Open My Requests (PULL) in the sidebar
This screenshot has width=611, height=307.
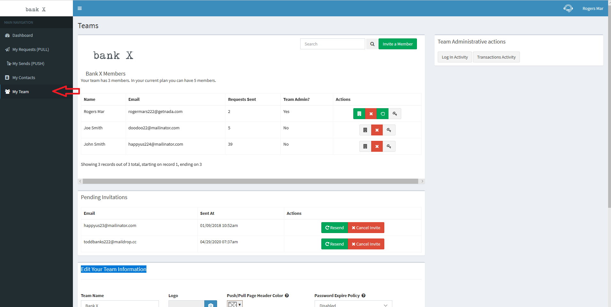pos(30,49)
